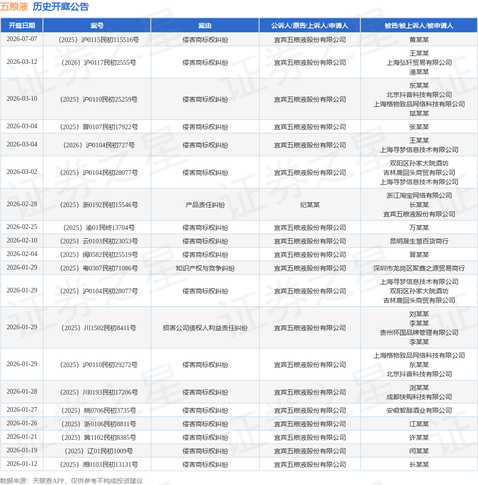Screen dimensions: 478x485
Task: Click the date 2026-03-10
Action: point(21,99)
